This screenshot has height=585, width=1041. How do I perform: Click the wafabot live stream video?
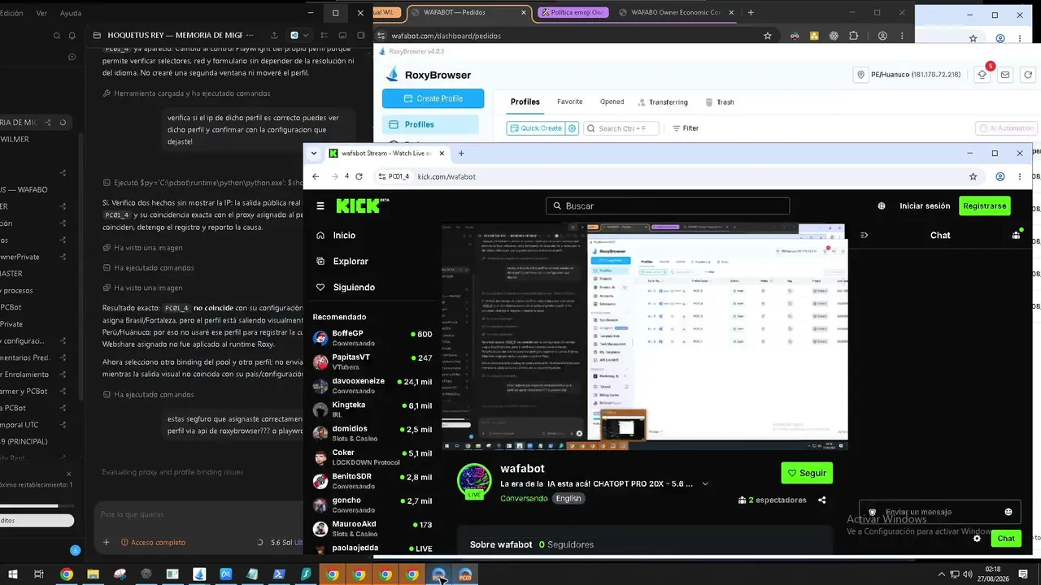click(x=645, y=337)
